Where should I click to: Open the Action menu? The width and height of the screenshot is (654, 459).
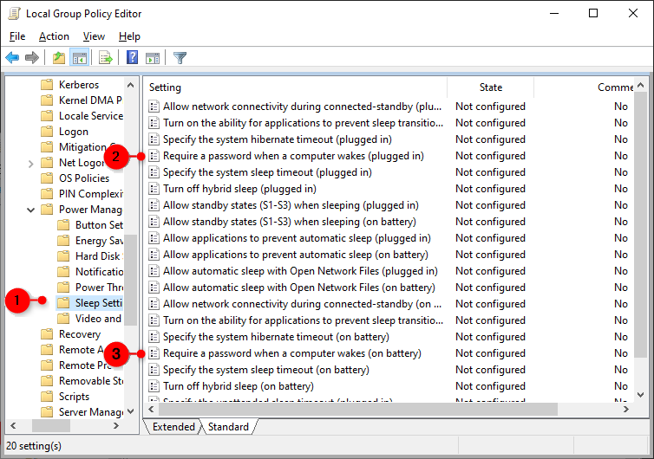pos(54,36)
